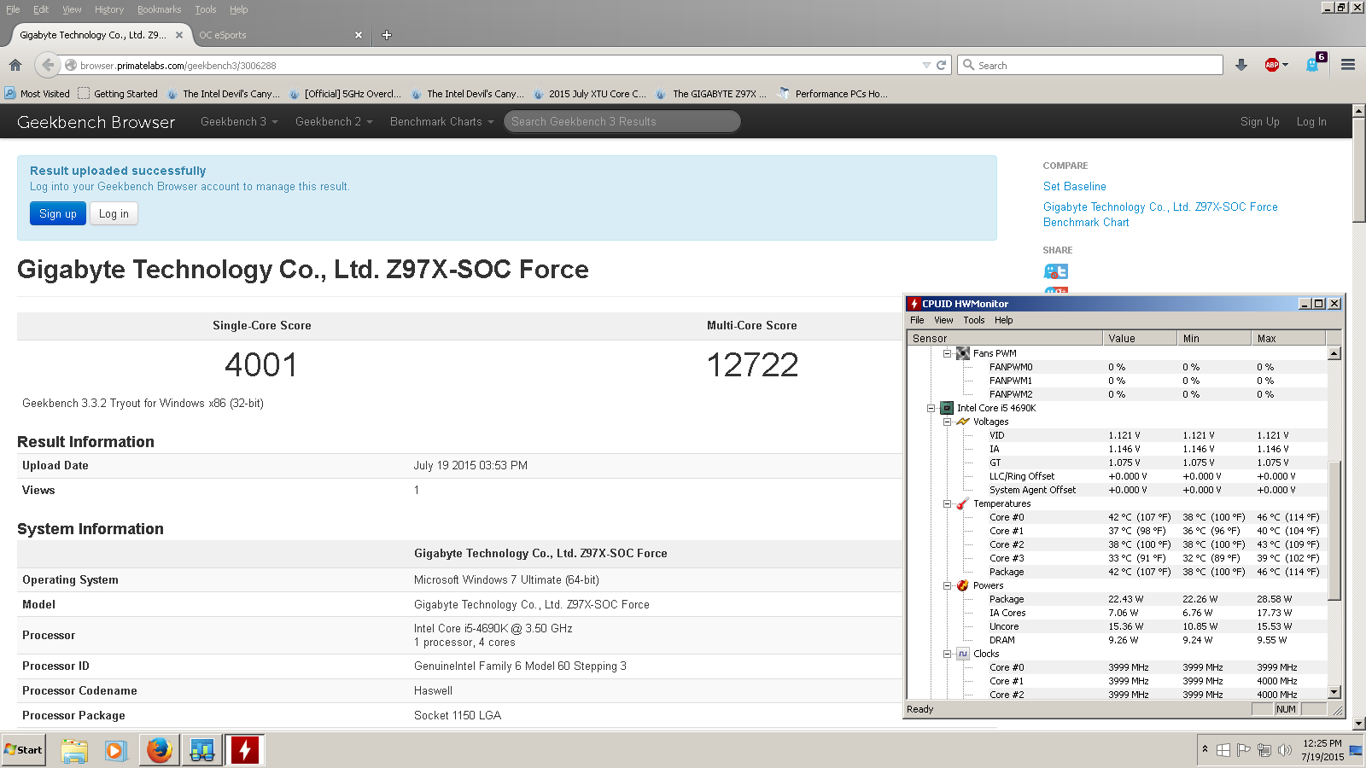Close the Gigabyte Technology tab
This screenshot has height=768, width=1366.
[179, 35]
